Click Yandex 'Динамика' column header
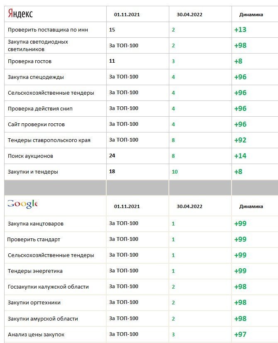Viewport: 278px width, 343px height. (x=251, y=15)
